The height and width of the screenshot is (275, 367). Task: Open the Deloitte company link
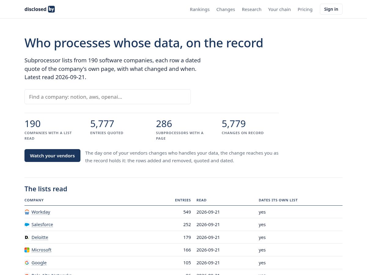point(40,237)
